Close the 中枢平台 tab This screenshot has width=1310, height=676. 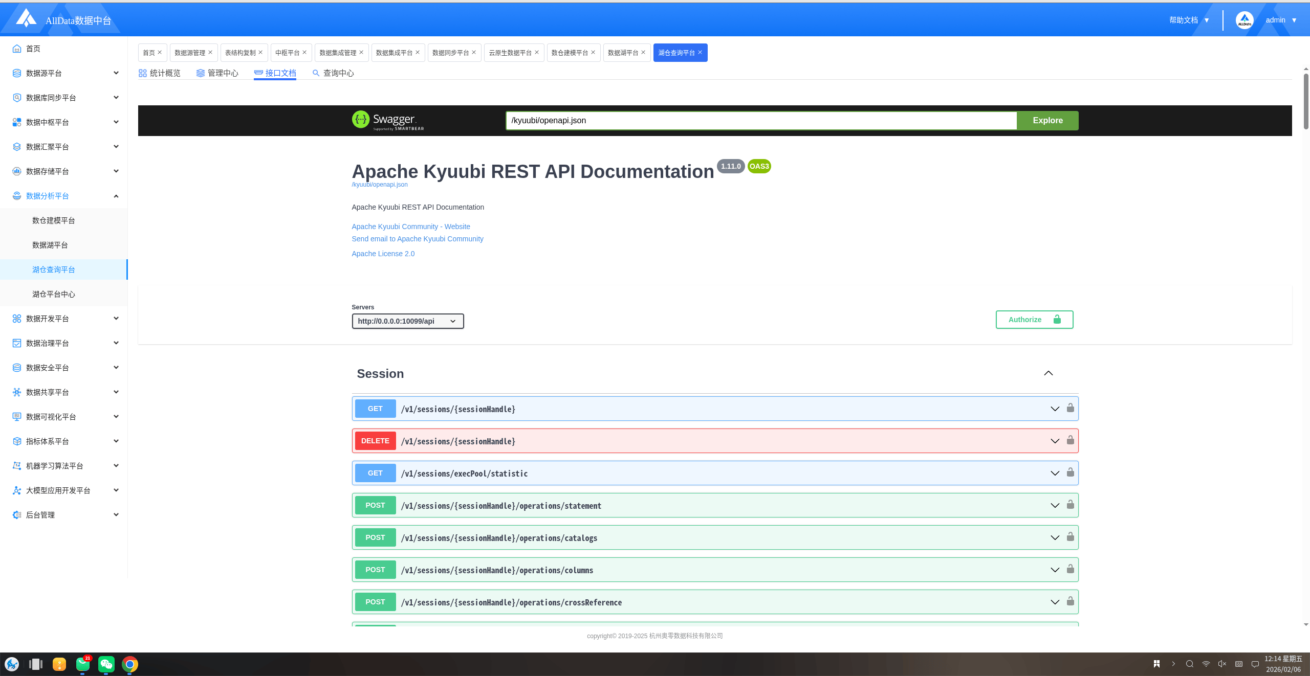click(x=304, y=52)
